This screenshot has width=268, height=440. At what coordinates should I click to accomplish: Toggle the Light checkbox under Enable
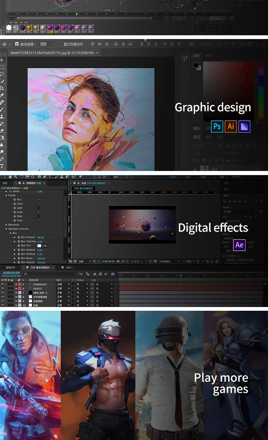coord(38,208)
